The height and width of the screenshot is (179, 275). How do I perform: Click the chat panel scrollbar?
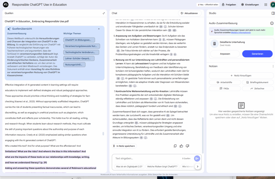click(x=203, y=135)
